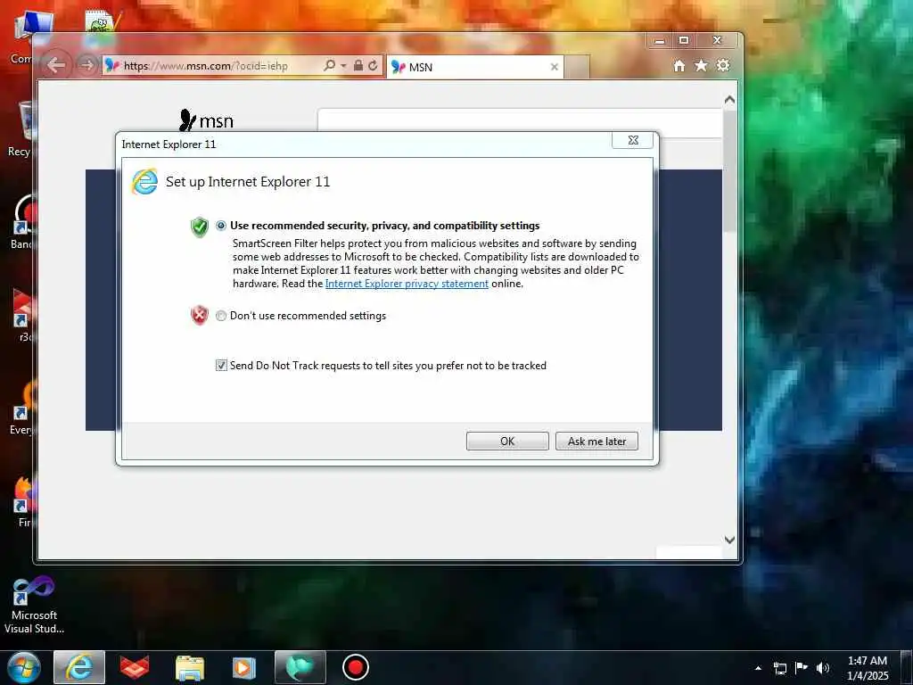This screenshot has height=685, width=913.
Task: Show hidden system tray icons
Action: 758,668
